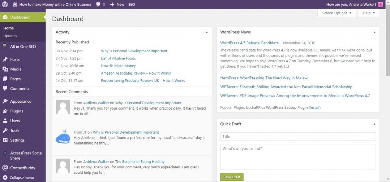Click SEO in the admin bar
The image size is (390, 182).
[x=132, y=4]
